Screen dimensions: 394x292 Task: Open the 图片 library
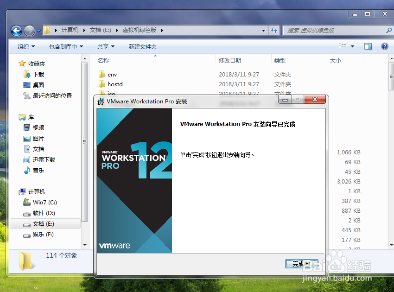[x=38, y=139]
